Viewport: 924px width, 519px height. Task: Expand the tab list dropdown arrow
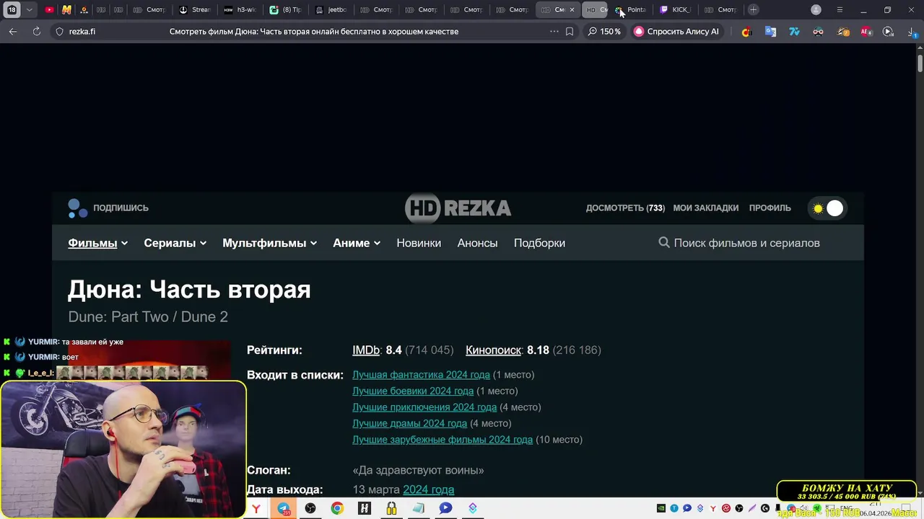click(29, 9)
